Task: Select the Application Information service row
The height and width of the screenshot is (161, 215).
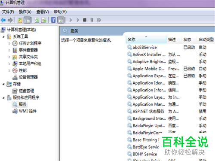Action: (171, 90)
